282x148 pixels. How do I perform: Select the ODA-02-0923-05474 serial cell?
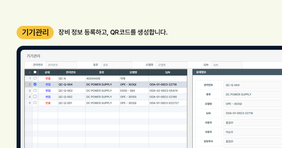point(168,91)
